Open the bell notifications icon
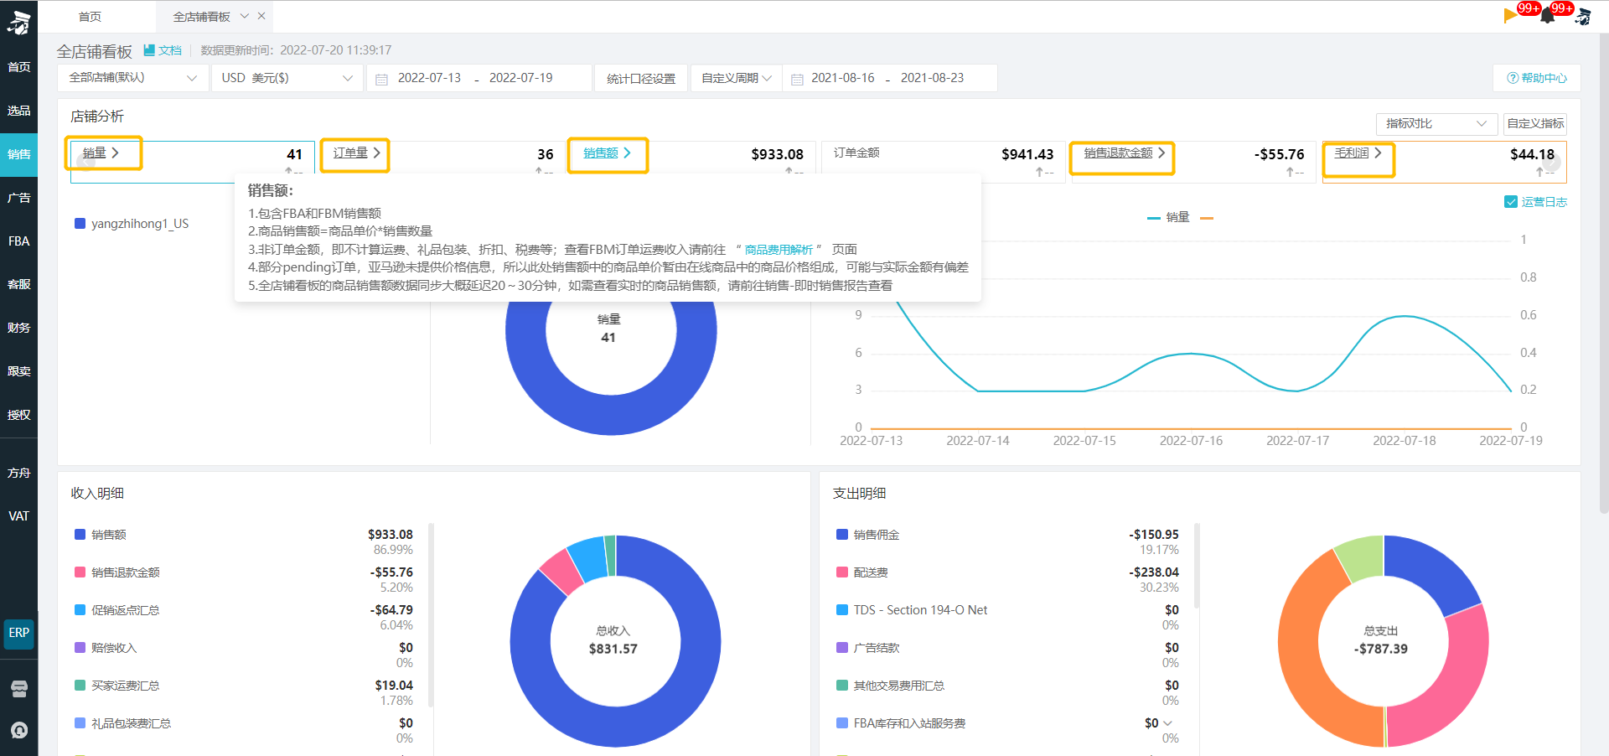 (x=1547, y=16)
